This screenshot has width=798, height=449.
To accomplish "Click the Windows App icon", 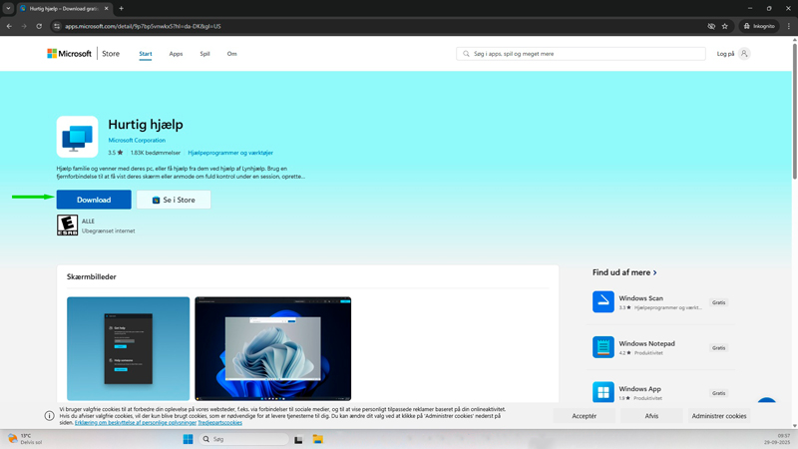I will click(x=603, y=392).
